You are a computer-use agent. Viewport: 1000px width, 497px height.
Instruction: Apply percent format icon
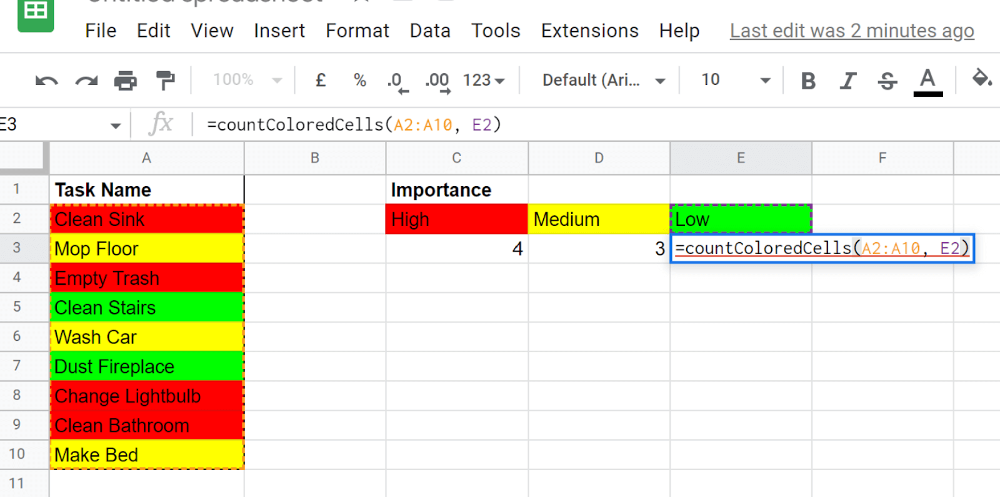click(359, 81)
